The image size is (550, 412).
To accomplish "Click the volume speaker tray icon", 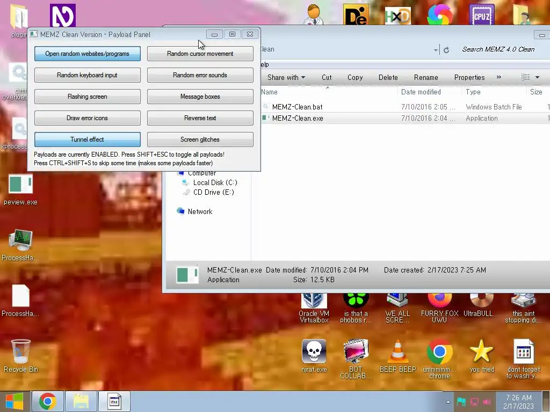I will (487, 402).
